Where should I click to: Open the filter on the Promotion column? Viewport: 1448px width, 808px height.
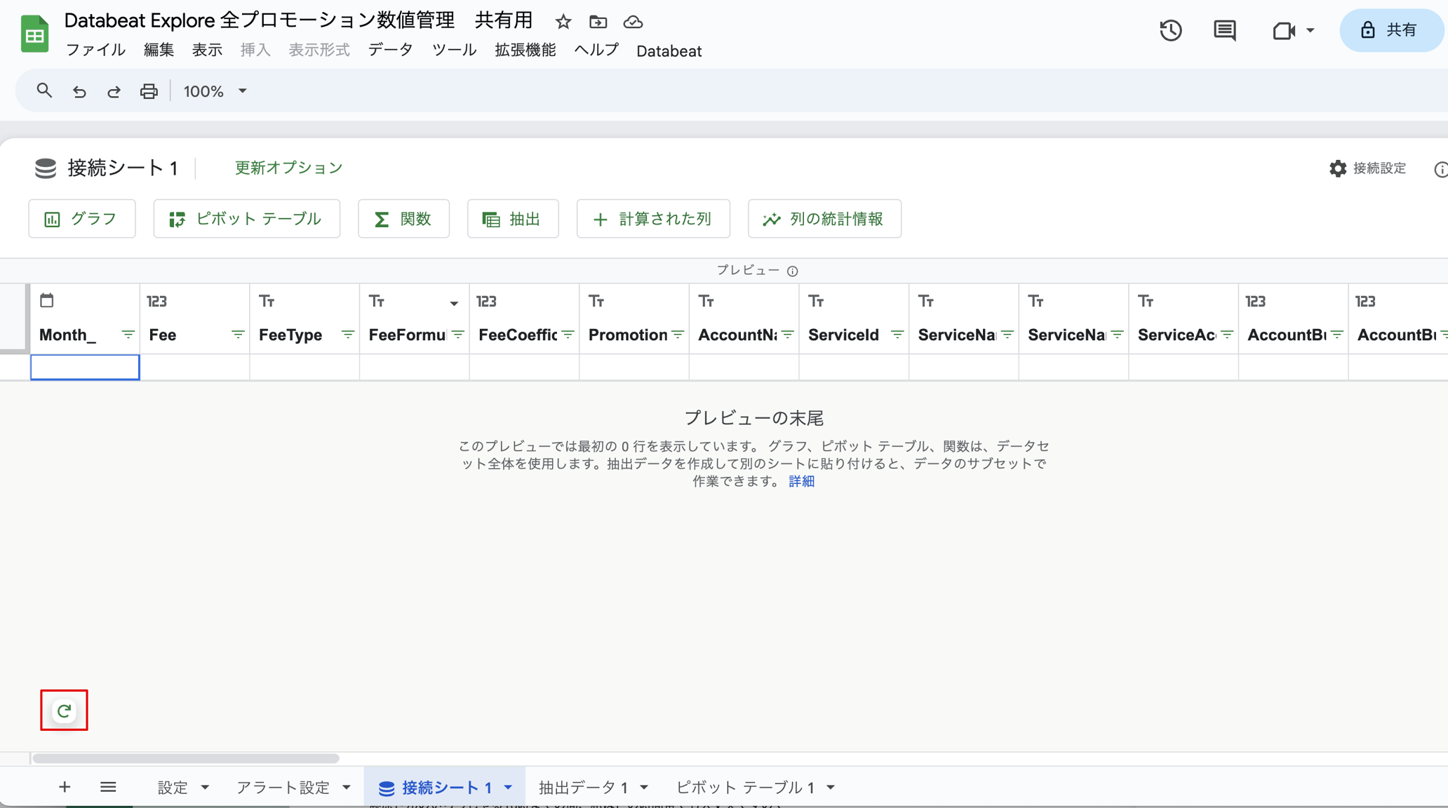677,335
